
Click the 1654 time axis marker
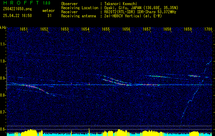[x=85, y=29]
